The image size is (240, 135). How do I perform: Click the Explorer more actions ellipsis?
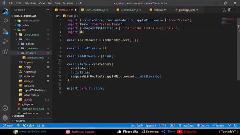(x=48, y=10)
